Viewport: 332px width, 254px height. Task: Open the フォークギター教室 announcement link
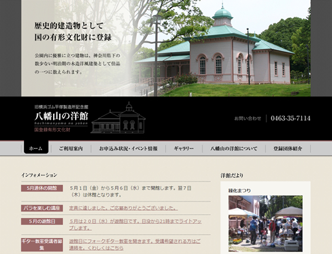(135, 244)
